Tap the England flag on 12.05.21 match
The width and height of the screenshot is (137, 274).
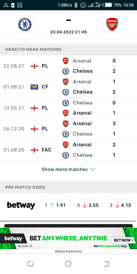pos(34,108)
